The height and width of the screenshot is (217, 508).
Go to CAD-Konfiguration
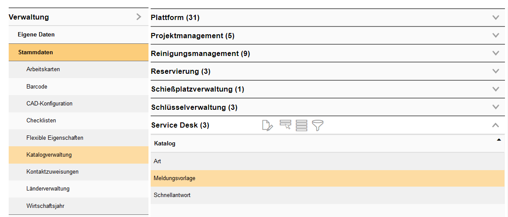point(49,104)
